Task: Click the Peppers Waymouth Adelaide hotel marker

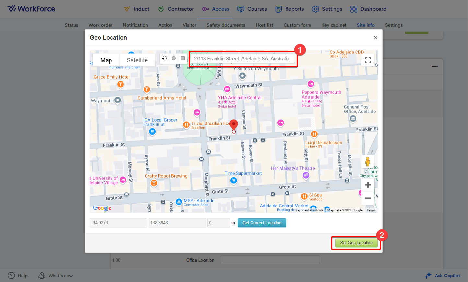Action: coord(311,84)
